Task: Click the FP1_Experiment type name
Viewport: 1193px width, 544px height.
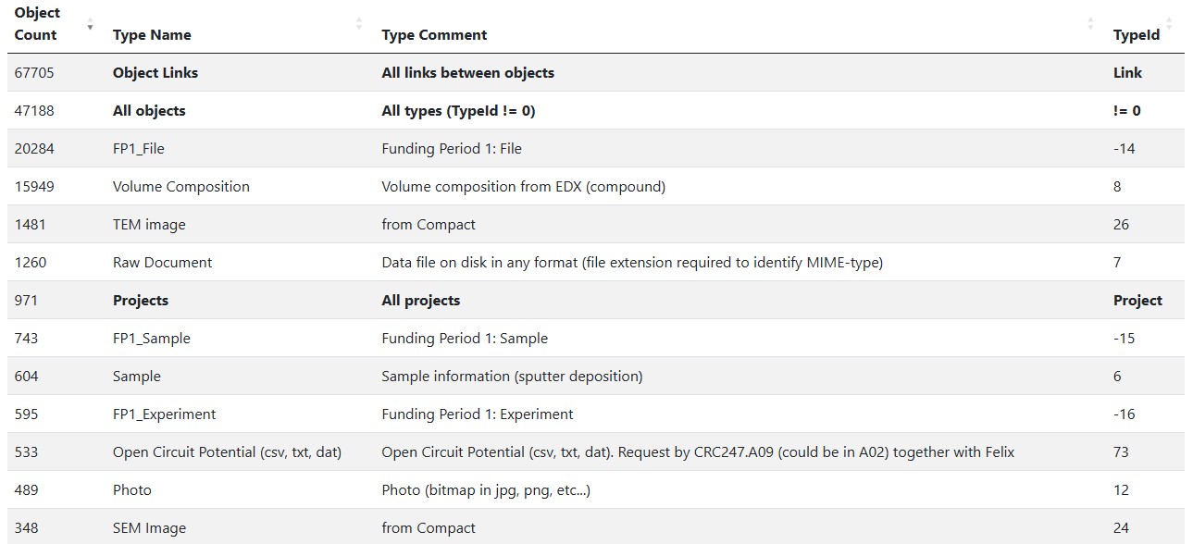Action: (x=165, y=414)
